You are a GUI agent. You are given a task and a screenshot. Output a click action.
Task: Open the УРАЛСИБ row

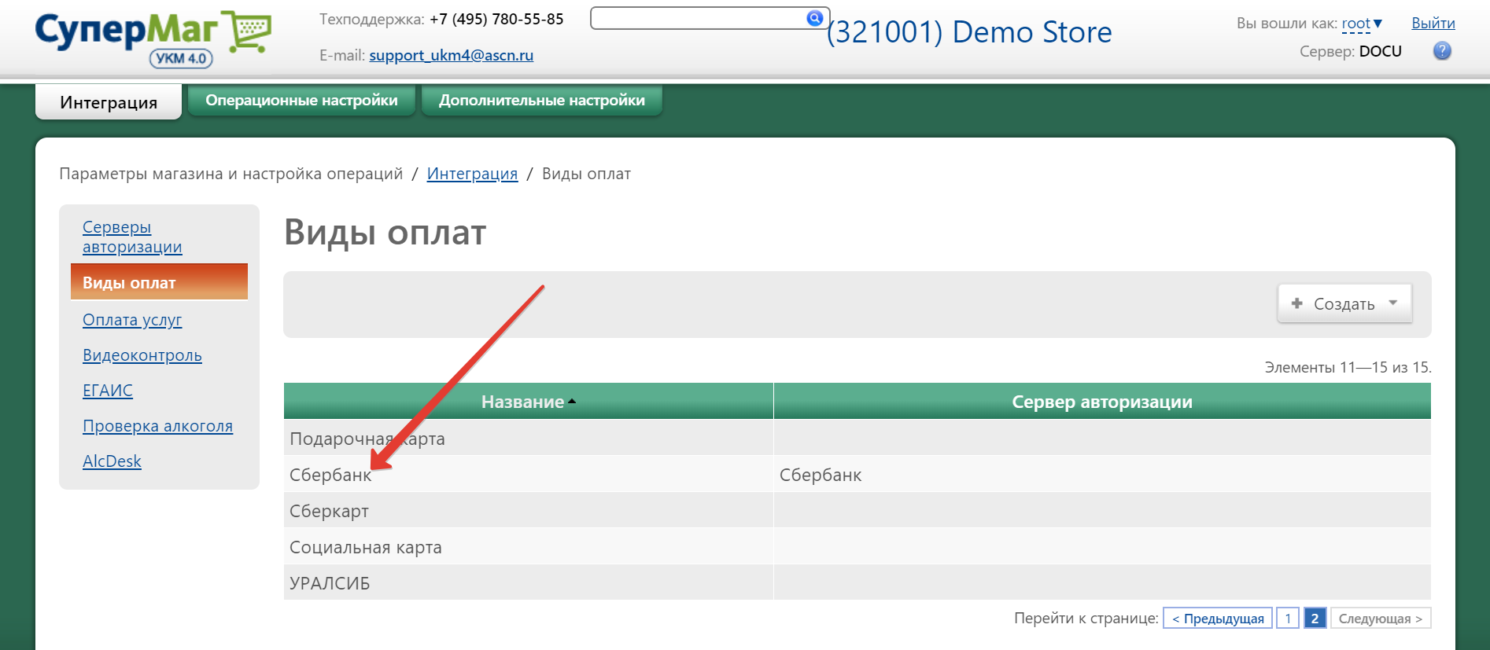point(857,583)
